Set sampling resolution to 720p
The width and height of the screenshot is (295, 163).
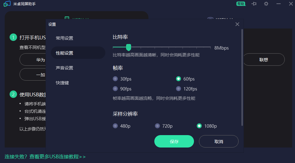(157, 126)
